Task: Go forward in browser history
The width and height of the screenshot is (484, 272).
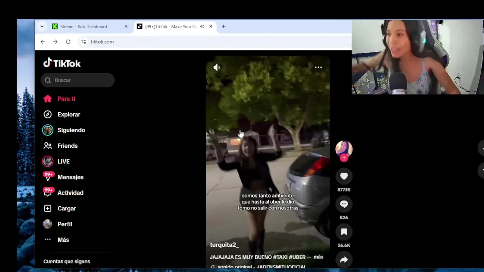Action: 55,42
